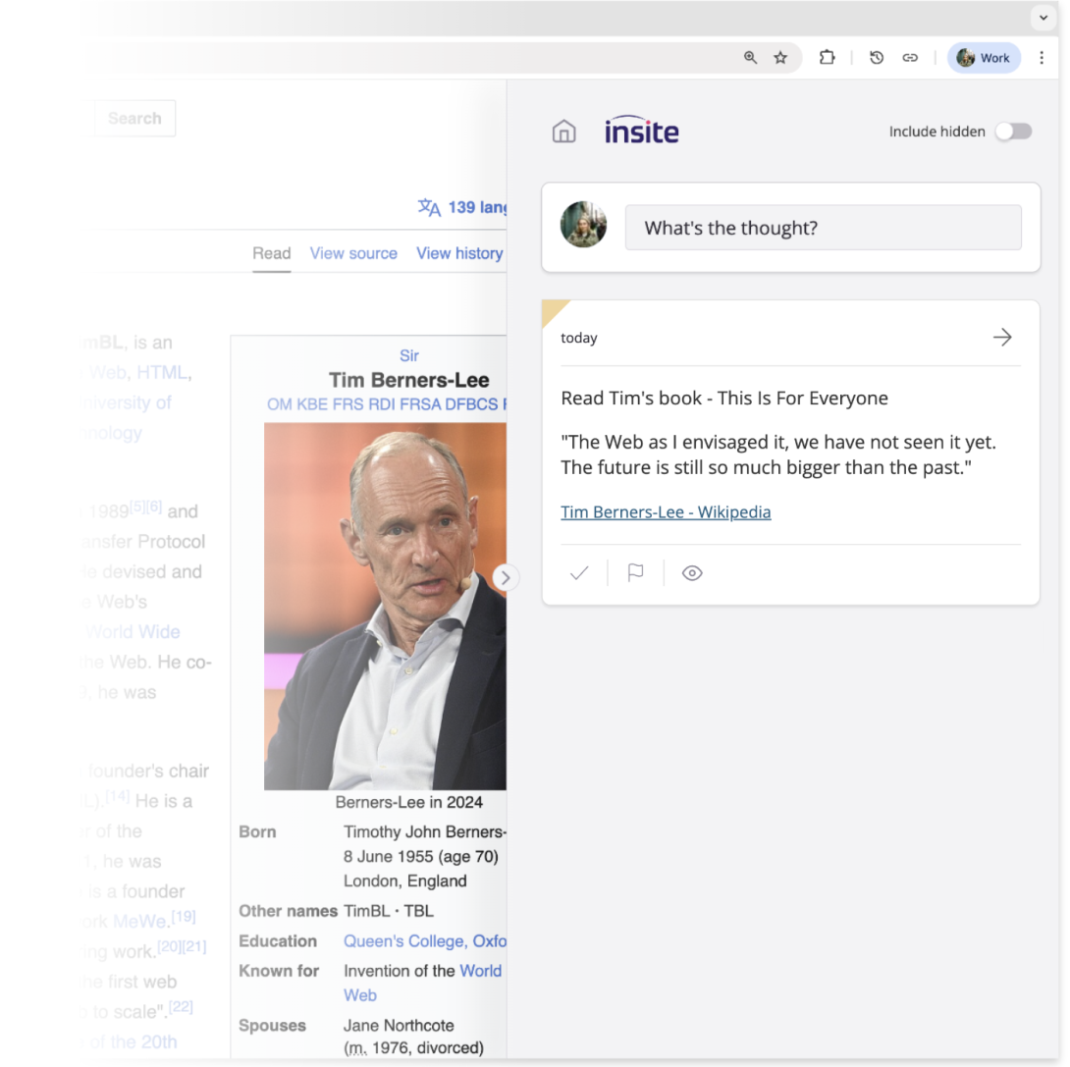This screenshot has height=1067, width=1070.
Task: Click the "Berners-Lee in 2024" caption
Action: [408, 802]
